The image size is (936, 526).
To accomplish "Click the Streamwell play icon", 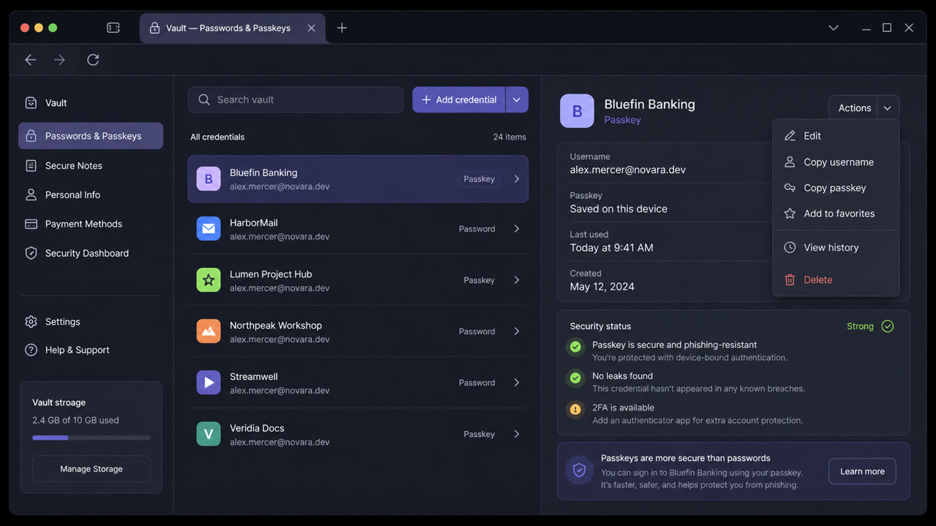I will point(208,382).
